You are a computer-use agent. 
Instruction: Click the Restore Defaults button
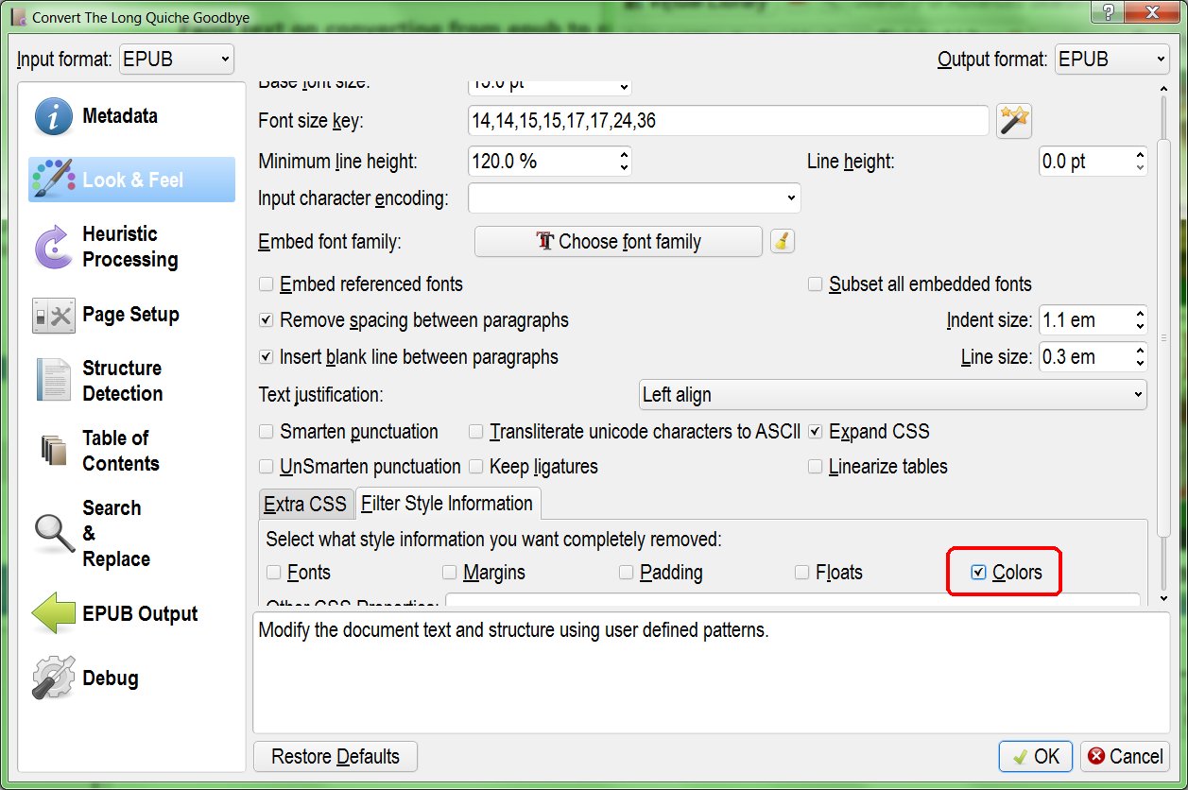click(336, 757)
